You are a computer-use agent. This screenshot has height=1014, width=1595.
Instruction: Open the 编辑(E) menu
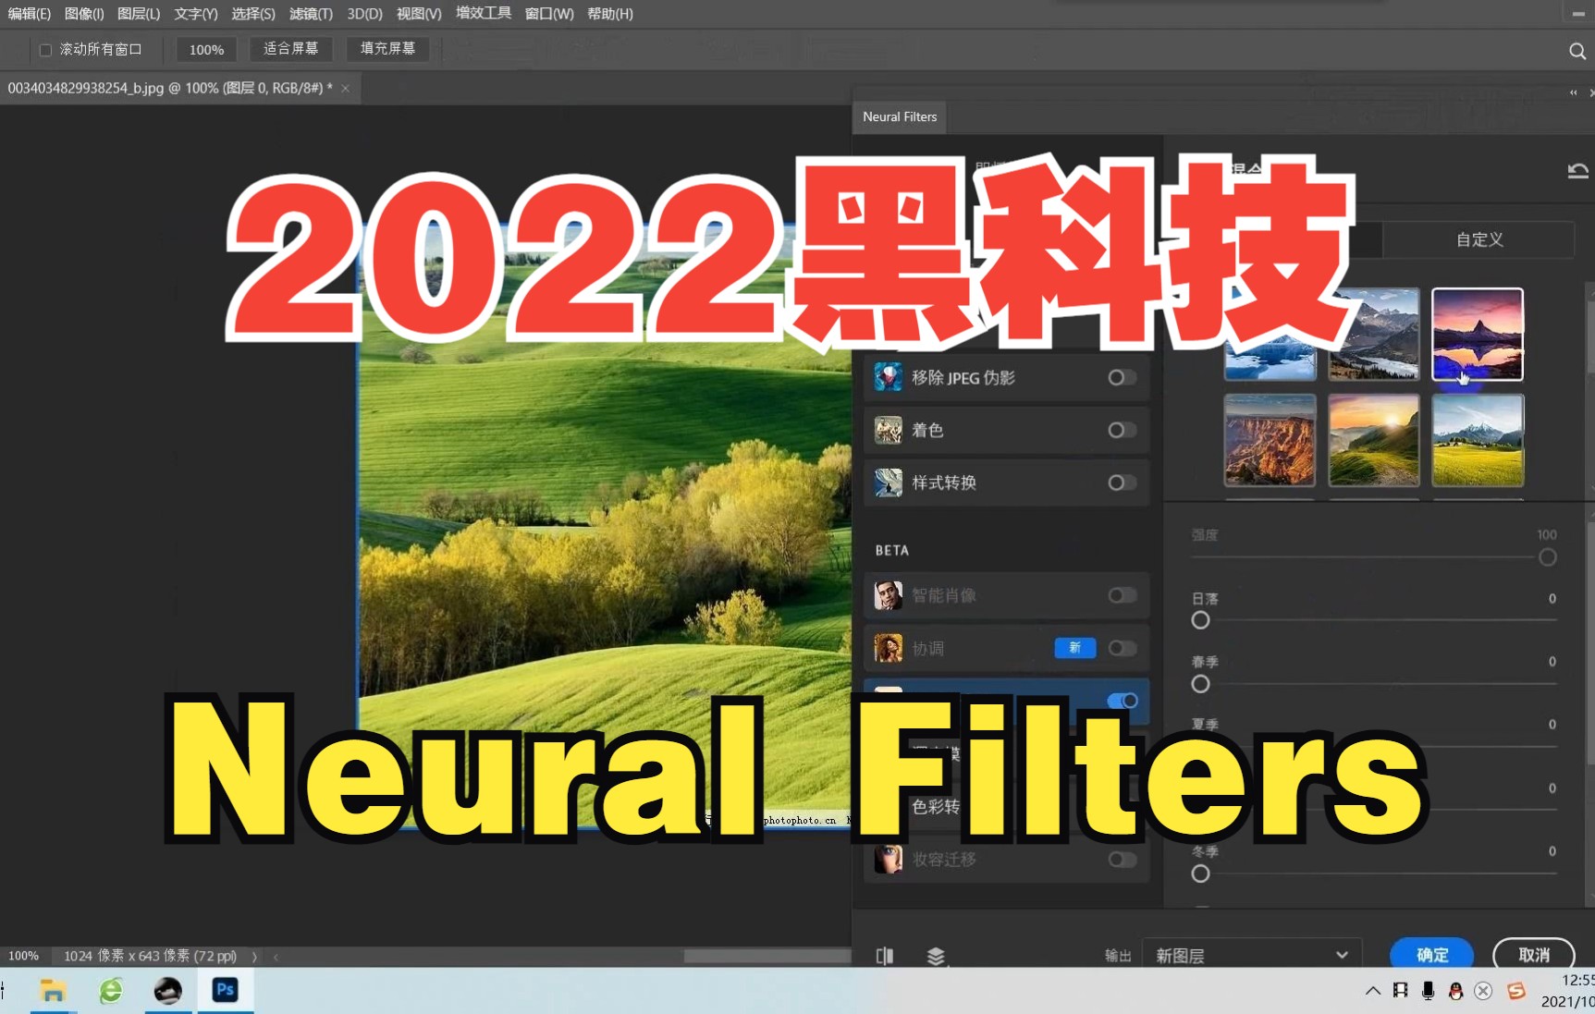click(29, 14)
